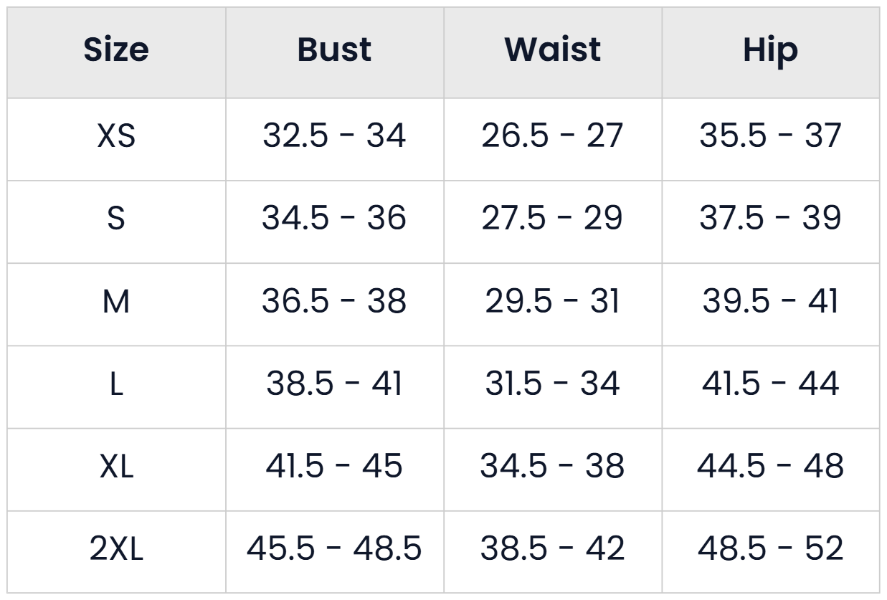Click waist value 27.5 - 29

(552, 218)
